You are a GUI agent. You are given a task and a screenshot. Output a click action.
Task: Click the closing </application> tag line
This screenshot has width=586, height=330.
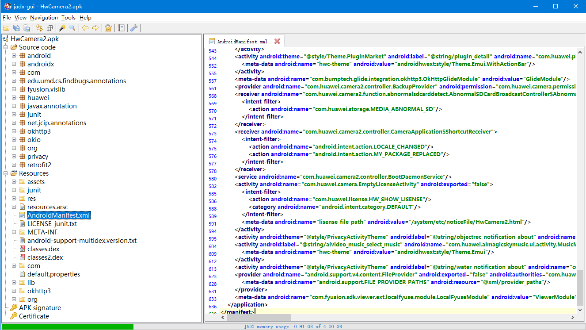pos(247,305)
